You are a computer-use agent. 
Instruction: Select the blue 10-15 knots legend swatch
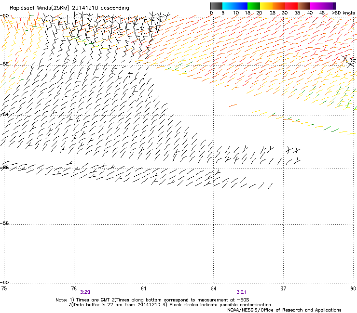[x=241, y=6]
